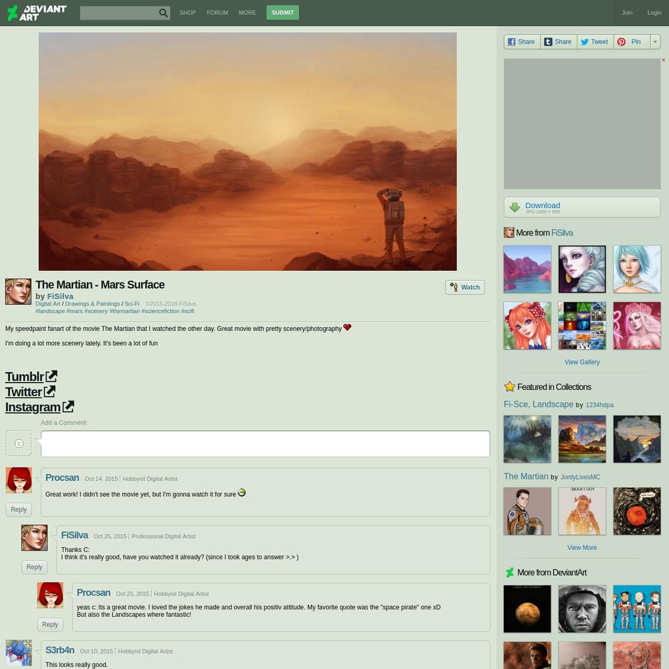669x669 pixels.
Task: Pin on Pinterest
Action: coord(632,41)
